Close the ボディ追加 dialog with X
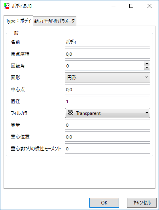Screen dimensions: 159x210 click(150, 6)
